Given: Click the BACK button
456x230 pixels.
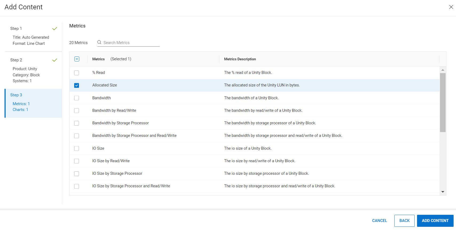Looking at the screenshot, I should click(404, 221).
